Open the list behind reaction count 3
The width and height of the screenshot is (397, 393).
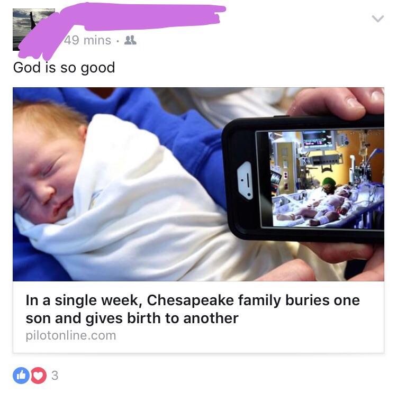[55, 376]
